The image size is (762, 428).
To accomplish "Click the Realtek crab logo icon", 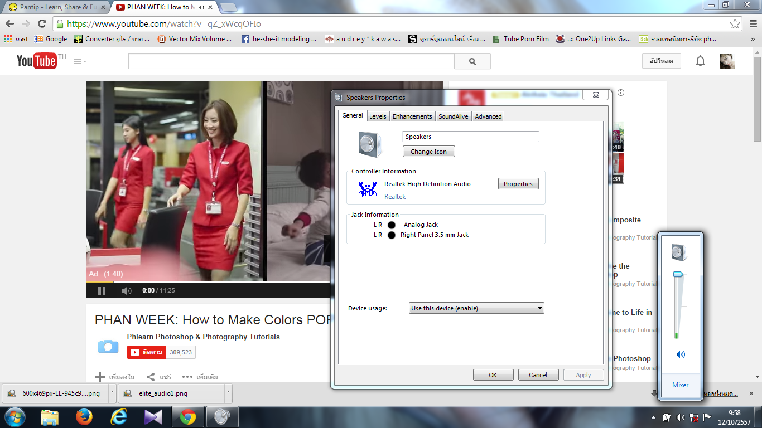I will tap(368, 189).
